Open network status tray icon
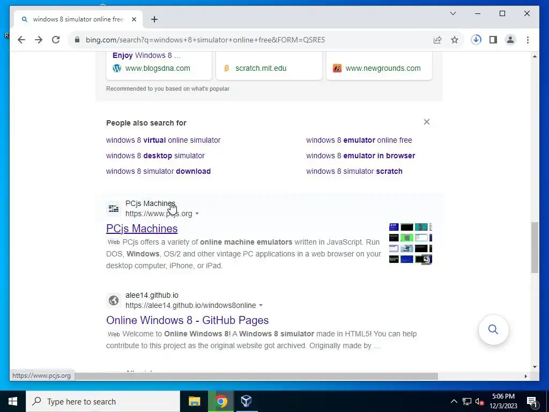The image size is (549, 412). (467, 401)
